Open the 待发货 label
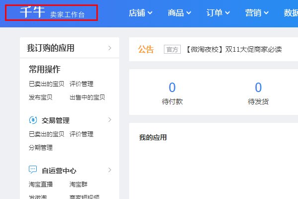 (x=258, y=101)
